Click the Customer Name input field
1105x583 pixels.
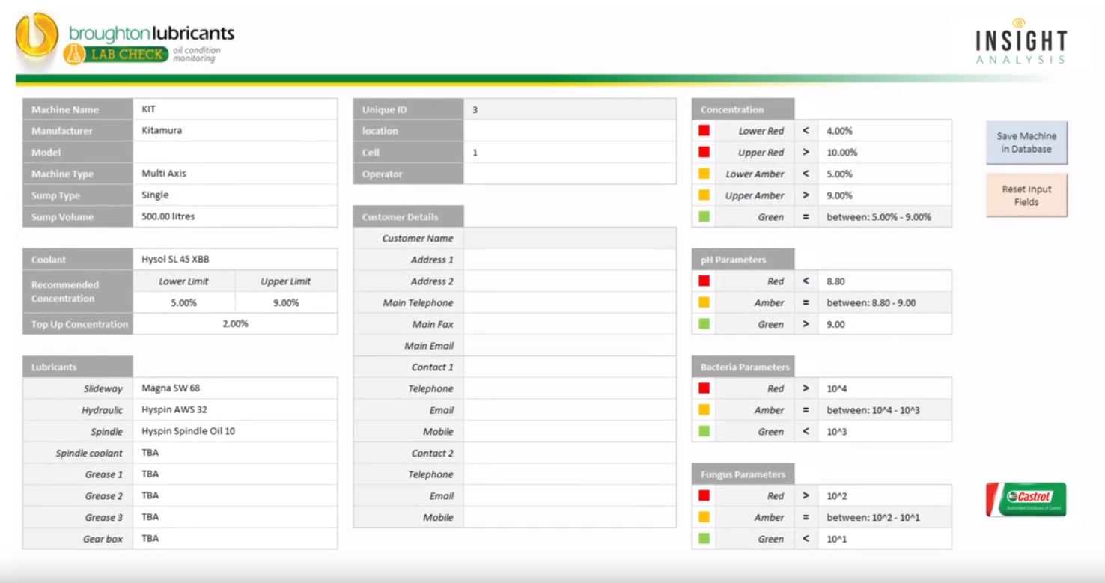pyautogui.click(x=570, y=238)
